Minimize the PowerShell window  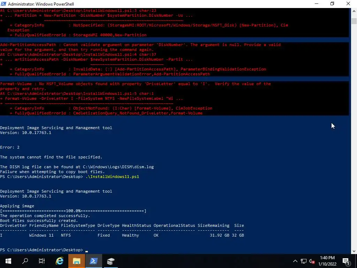coord(317,3)
